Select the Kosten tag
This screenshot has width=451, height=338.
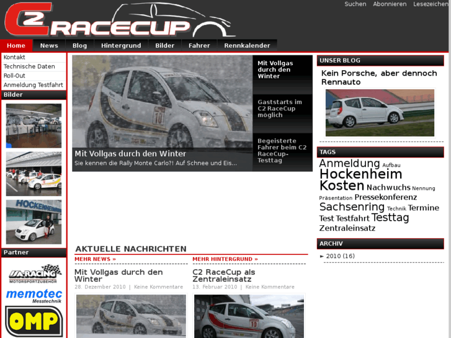tap(342, 185)
